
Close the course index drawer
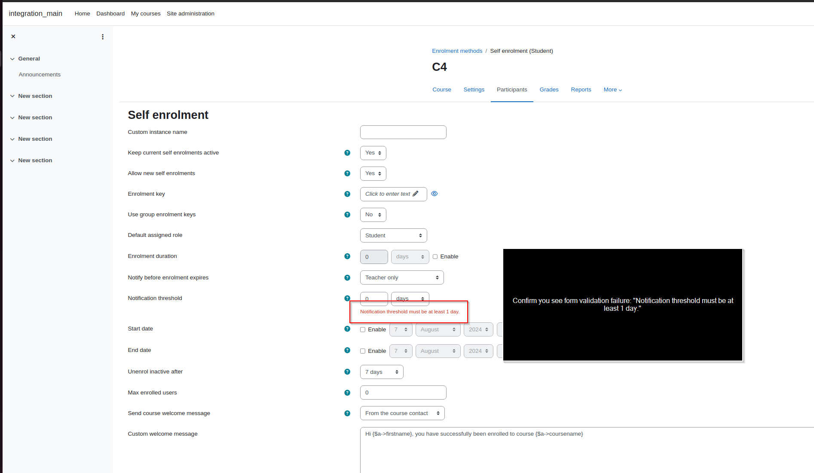pos(13,36)
